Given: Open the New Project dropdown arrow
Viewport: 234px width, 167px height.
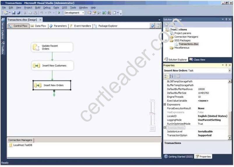Looking at the screenshot, I should pyautogui.click(x=10, y=13).
